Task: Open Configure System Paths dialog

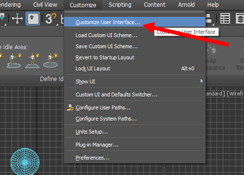Action: [x=135, y=119]
